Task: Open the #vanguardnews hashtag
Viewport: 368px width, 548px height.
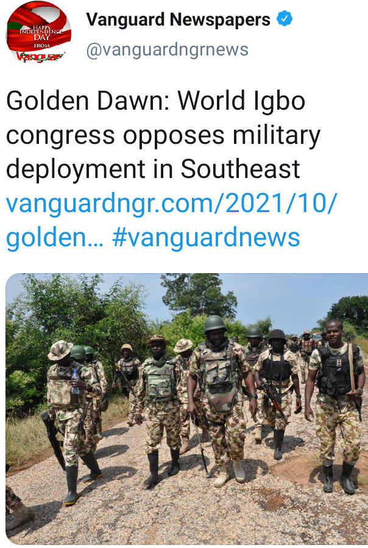Action: [206, 237]
